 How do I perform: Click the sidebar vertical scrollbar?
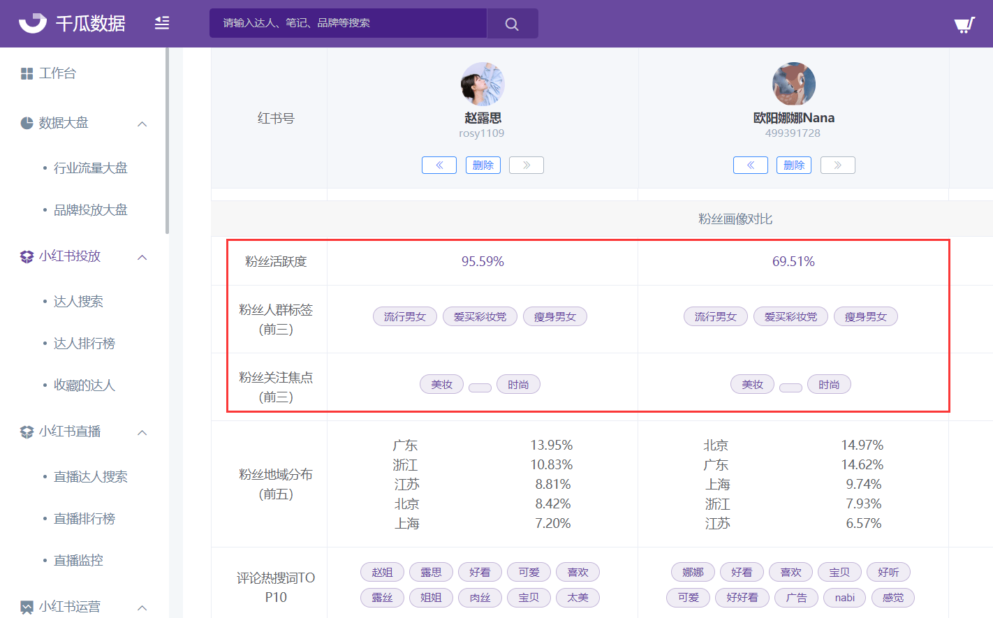pyautogui.click(x=167, y=140)
